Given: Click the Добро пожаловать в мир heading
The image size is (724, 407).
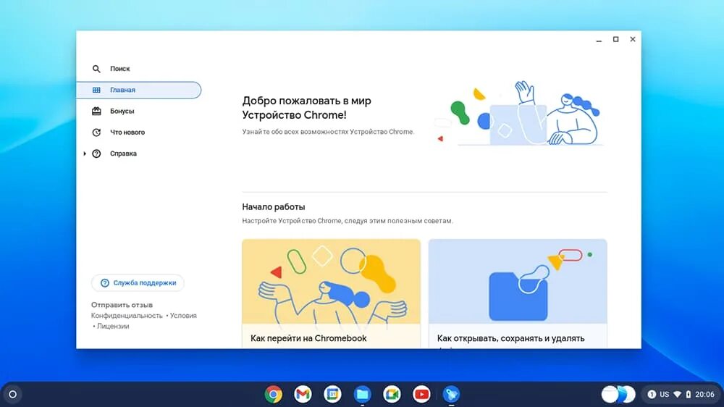Looking at the screenshot, I should tap(306, 108).
